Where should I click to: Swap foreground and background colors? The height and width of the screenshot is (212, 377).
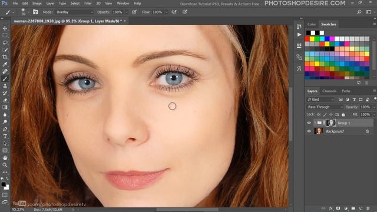click(x=7, y=178)
